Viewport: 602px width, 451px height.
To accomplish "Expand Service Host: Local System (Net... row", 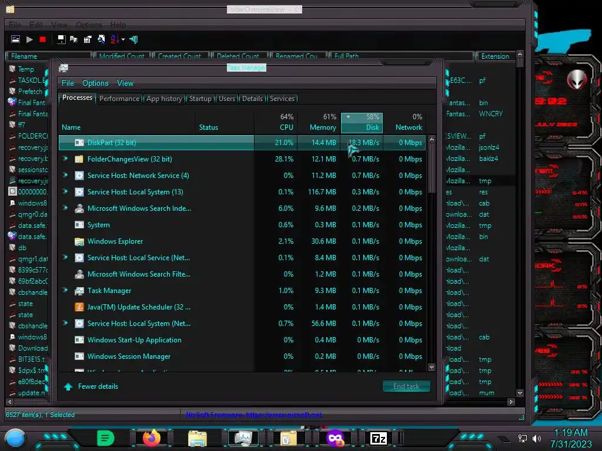I will coord(65,324).
